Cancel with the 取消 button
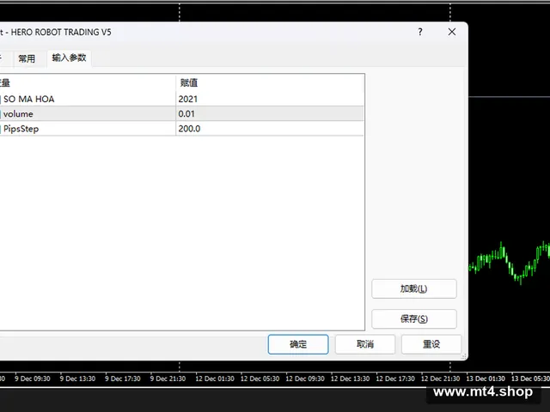Viewport: 550px width, 412px height. [365, 344]
